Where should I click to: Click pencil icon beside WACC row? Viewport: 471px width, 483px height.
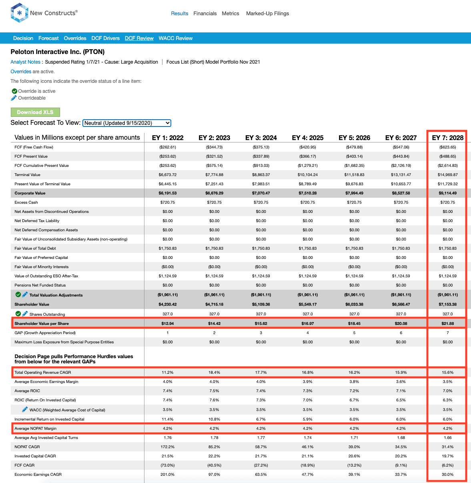pyautogui.click(x=25, y=409)
